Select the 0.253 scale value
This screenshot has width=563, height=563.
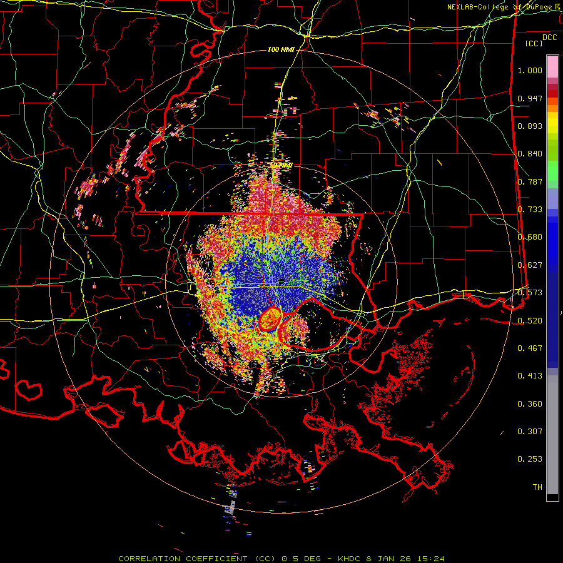coord(530,459)
